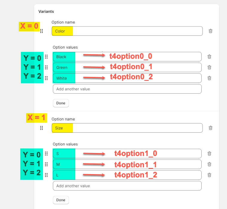Click Add another value under Size
The image size is (227, 209).
click(x=127, y=186)
